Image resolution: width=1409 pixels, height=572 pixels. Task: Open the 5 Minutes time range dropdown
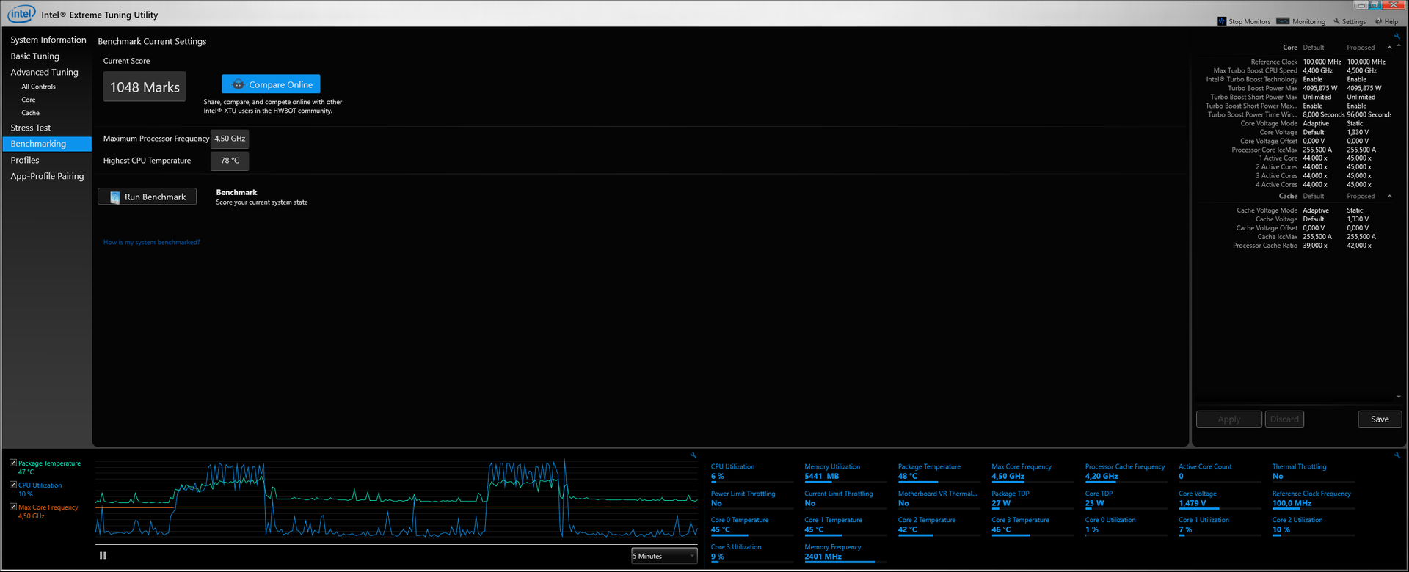[x=664, y=556]
